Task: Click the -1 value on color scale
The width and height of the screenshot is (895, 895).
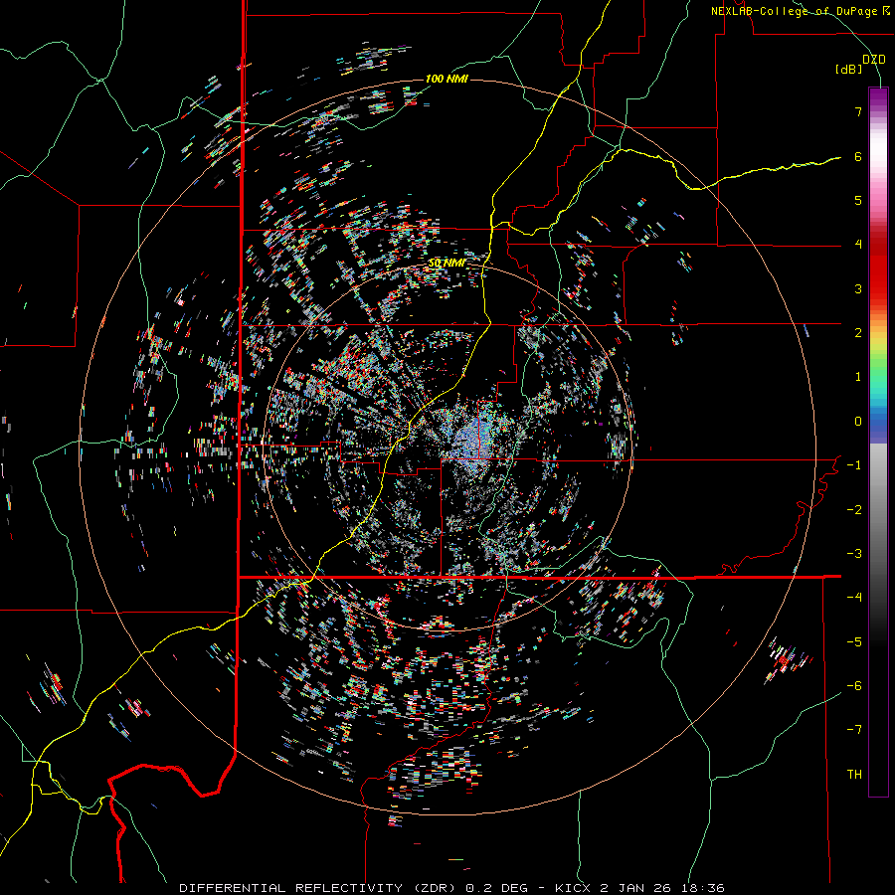Action: point(854,465)
